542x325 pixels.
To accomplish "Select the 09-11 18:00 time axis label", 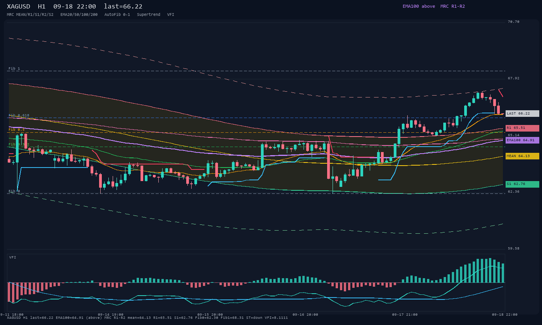I will tap(11, 315).
